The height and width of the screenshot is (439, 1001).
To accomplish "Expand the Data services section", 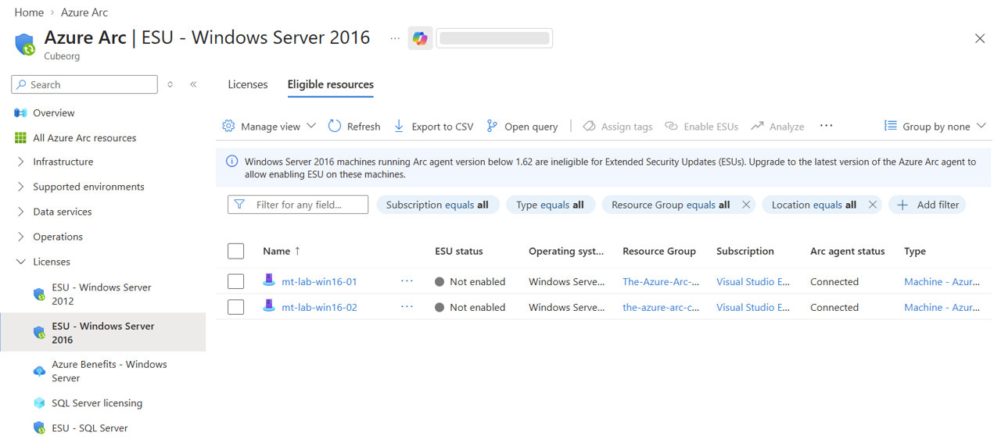I will click(x=20, y=212).
